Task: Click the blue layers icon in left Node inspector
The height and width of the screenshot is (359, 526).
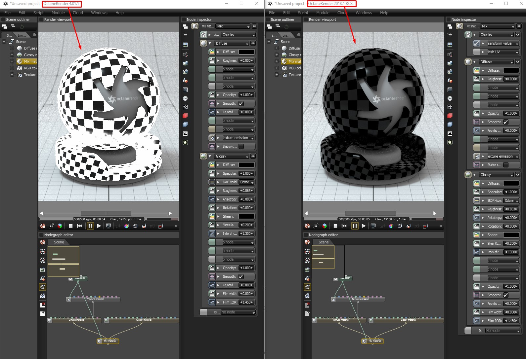Action: pos(185,124)
